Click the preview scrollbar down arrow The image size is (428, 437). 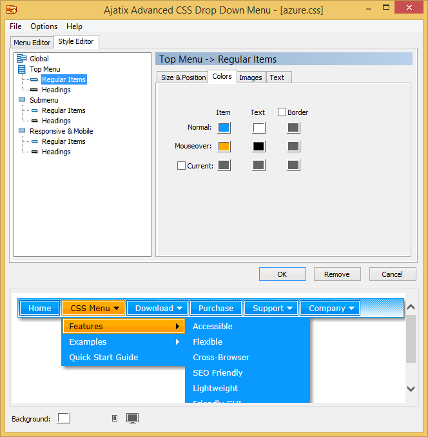tap(411, 389)
